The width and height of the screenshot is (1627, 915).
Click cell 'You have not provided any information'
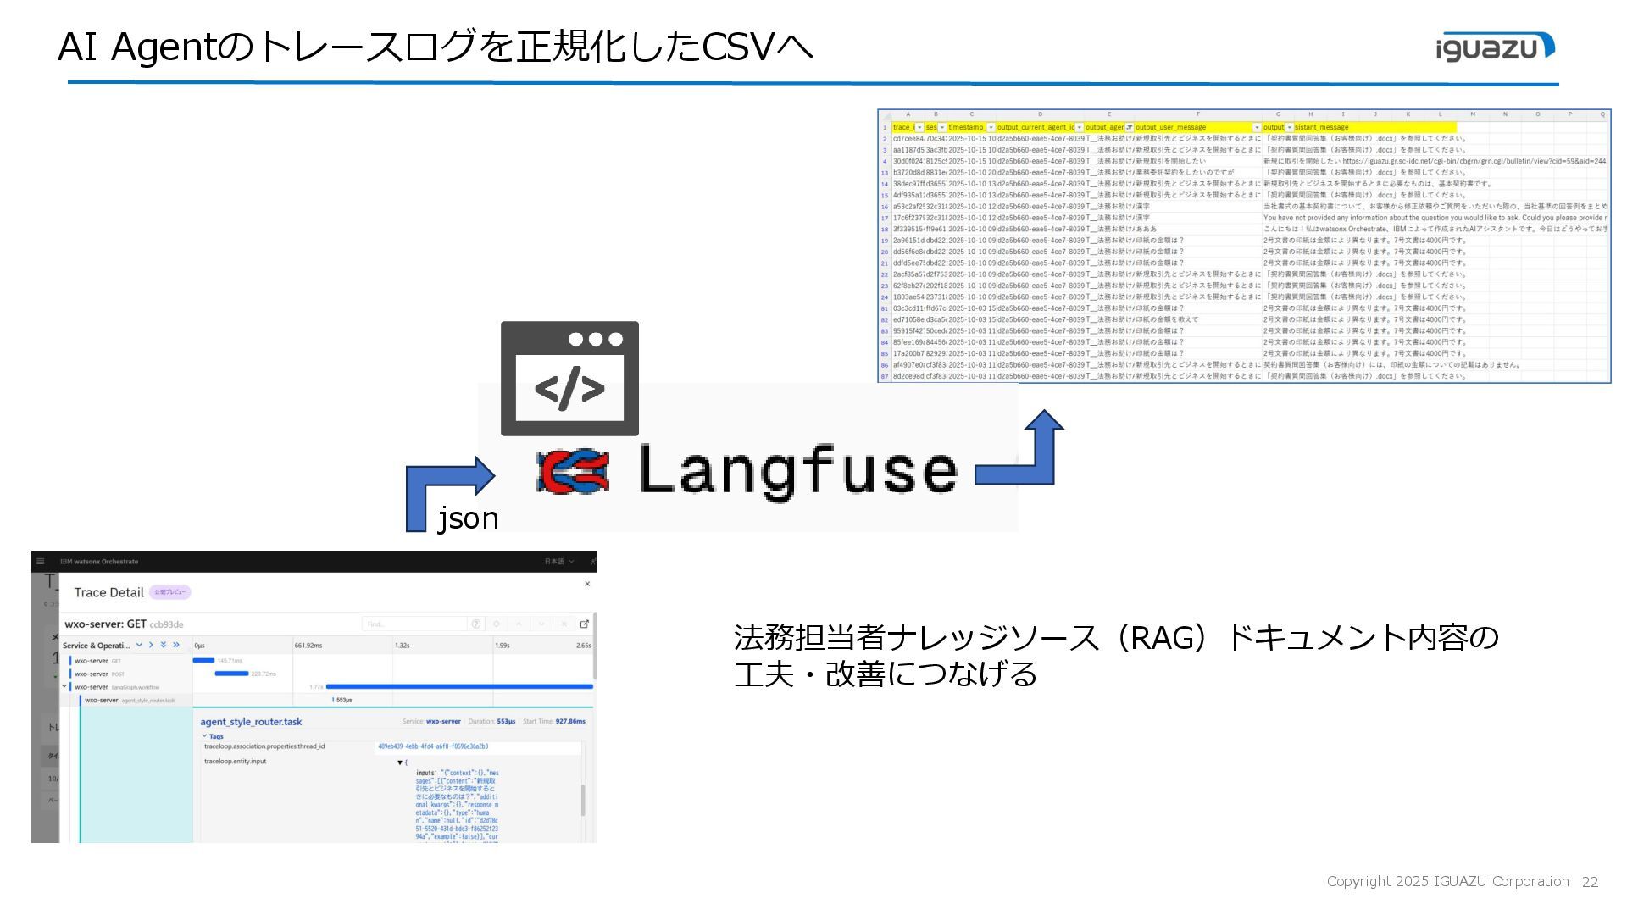coord(1435,218)
